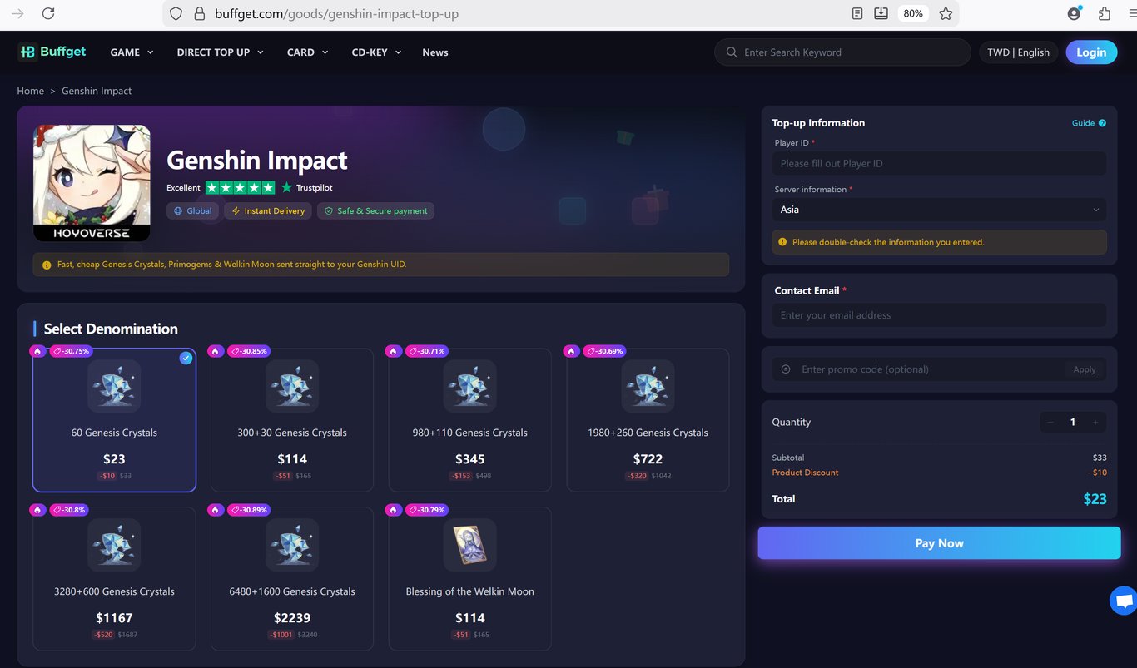Screen dimensions: 1137x668
Task: Open the News page
Action: 435,52
